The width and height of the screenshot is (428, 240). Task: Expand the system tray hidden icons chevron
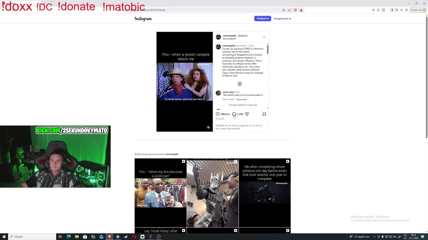click(x=374, y=237)
